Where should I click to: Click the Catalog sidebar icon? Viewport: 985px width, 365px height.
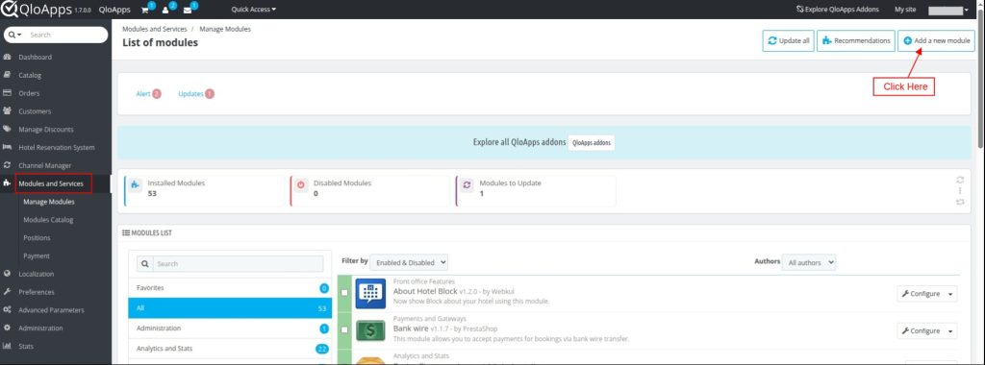click(7, 75)
